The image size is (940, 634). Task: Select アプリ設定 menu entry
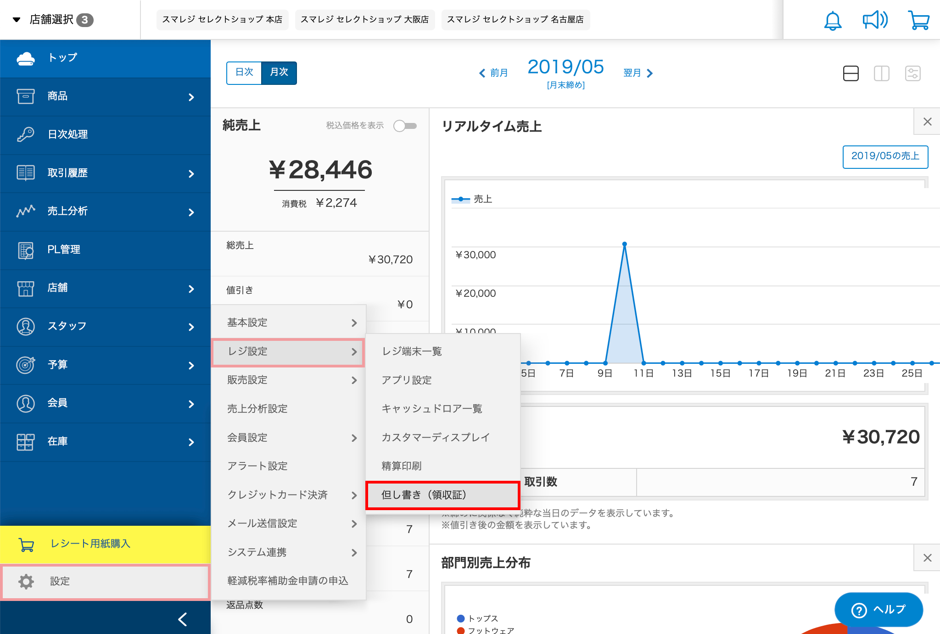443,380
